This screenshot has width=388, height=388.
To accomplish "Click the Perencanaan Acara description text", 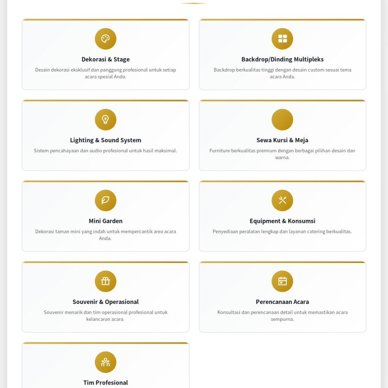I will [282, 316].
